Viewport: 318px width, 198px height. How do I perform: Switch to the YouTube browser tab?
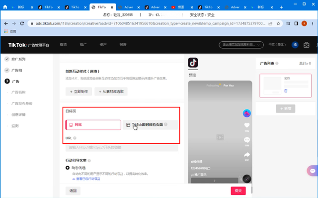180,7
